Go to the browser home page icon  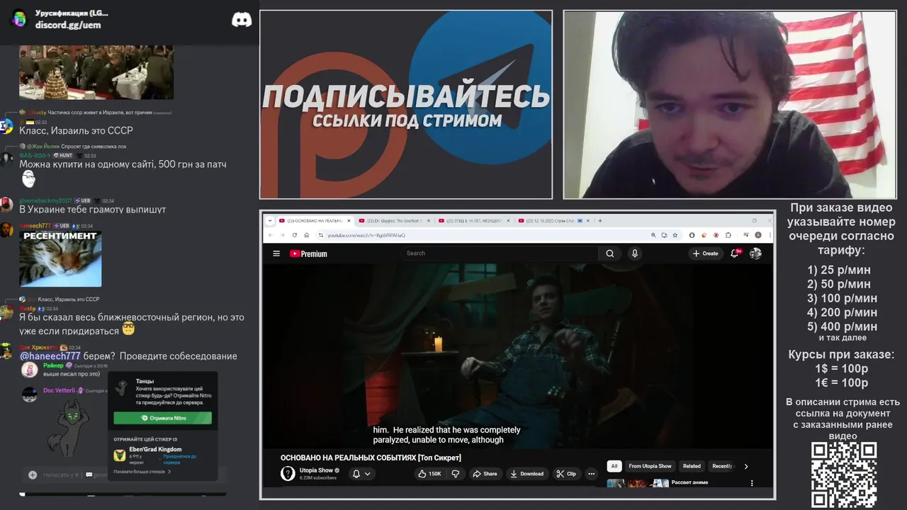coord(306,235)
